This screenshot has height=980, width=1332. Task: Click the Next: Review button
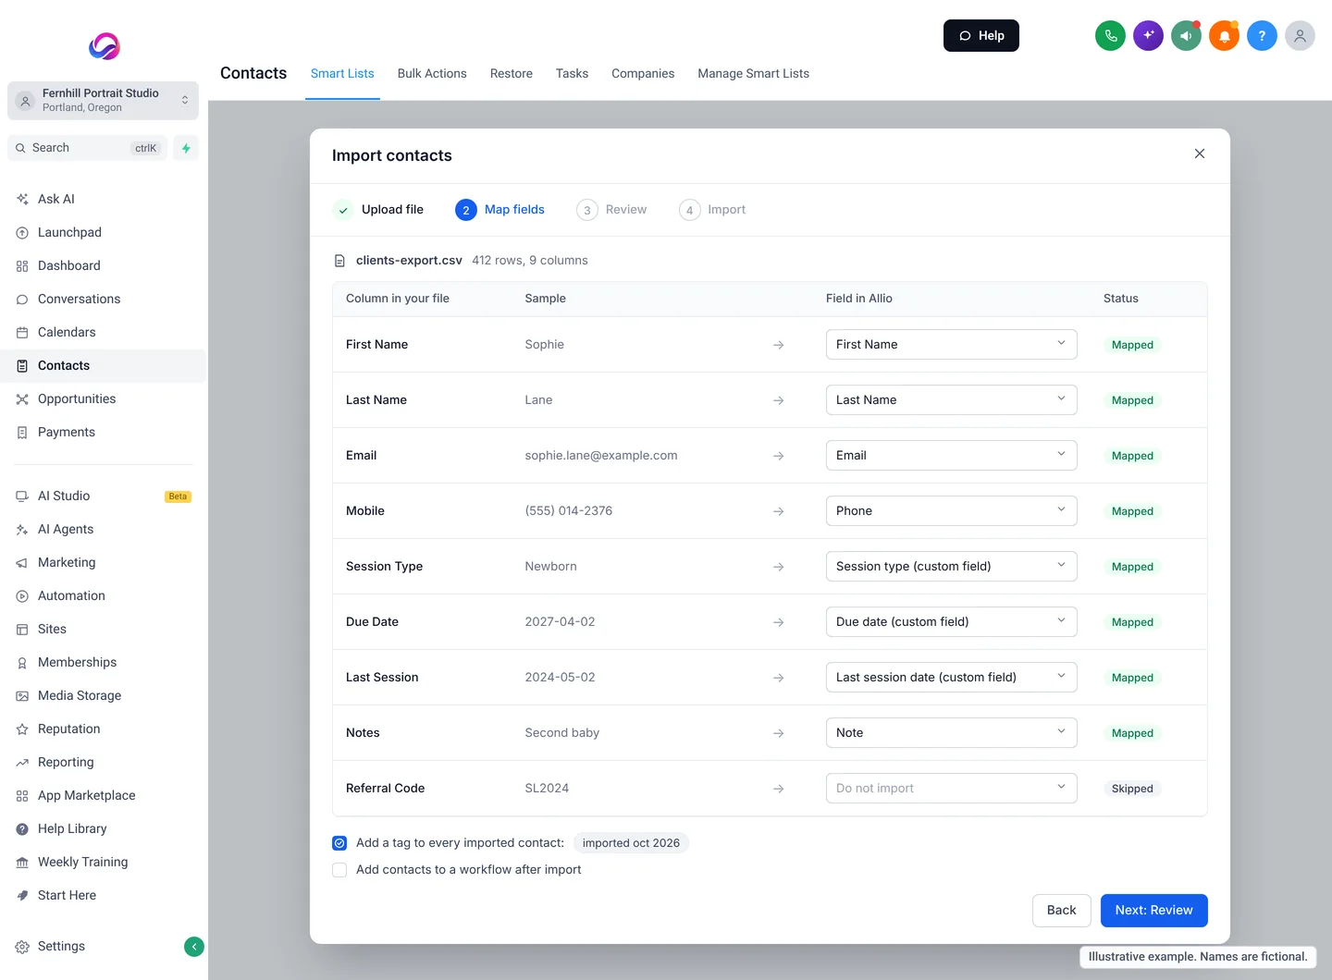(1153, 910)
